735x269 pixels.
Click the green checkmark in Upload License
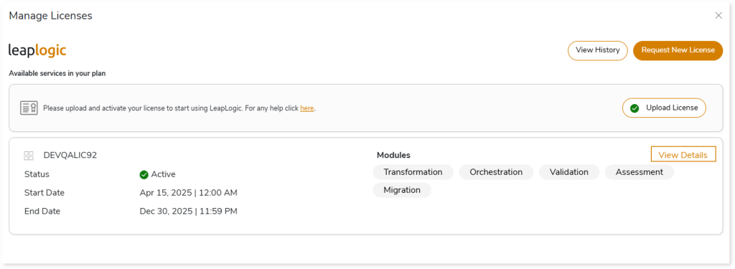point(635,108)
